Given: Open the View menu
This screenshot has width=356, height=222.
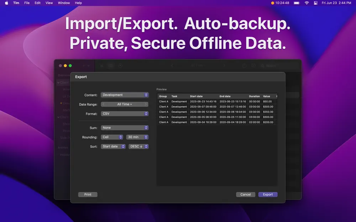Looking at the screenshot, I should click(x=49, y=3).
